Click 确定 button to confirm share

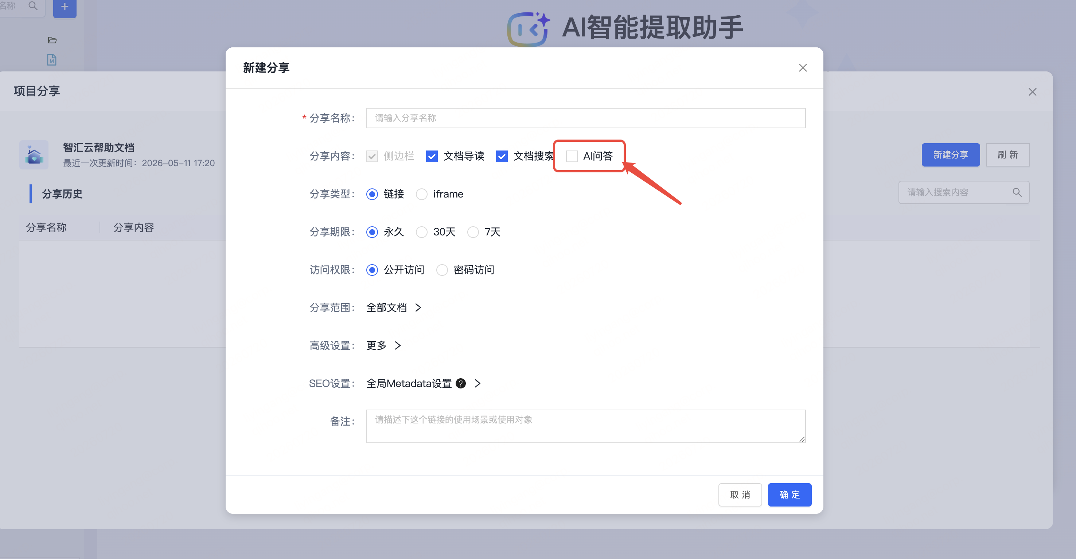pyautogui.click(x=790, y=495)
